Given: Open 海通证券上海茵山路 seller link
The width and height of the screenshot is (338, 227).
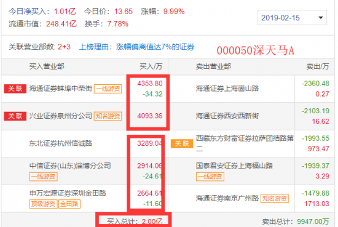Looking at the screenshot, I should pos(227,89).
